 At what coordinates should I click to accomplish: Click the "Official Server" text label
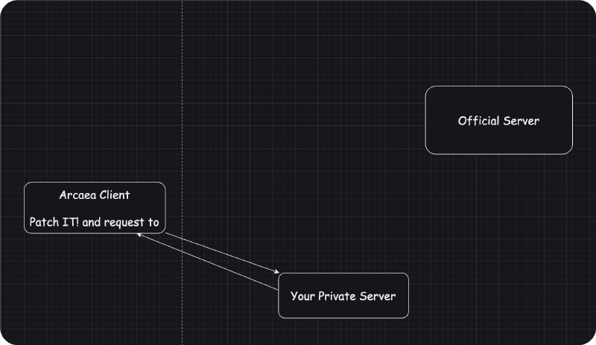(x=498, y=121)
